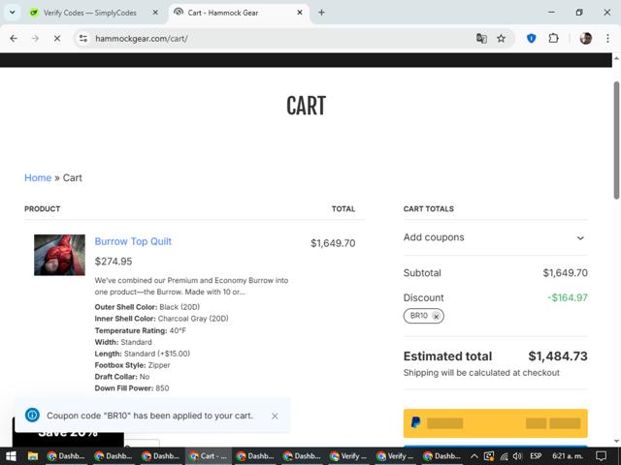This screenshot has width=621, height=465.
Task: Open site information icon in address bar
Action: (x=83, y=39)
